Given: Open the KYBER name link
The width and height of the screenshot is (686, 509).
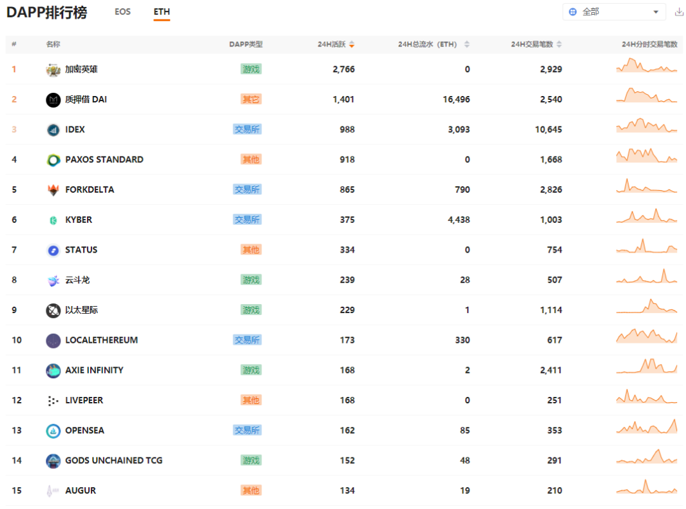Looking at the screenshot, I should pyautogui.click(x=79, y=220).
